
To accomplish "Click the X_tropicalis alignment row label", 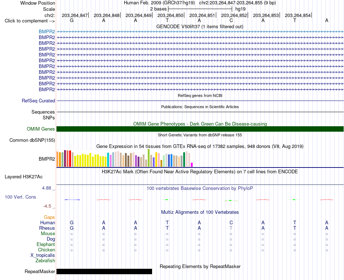I will tap(43, 255).
